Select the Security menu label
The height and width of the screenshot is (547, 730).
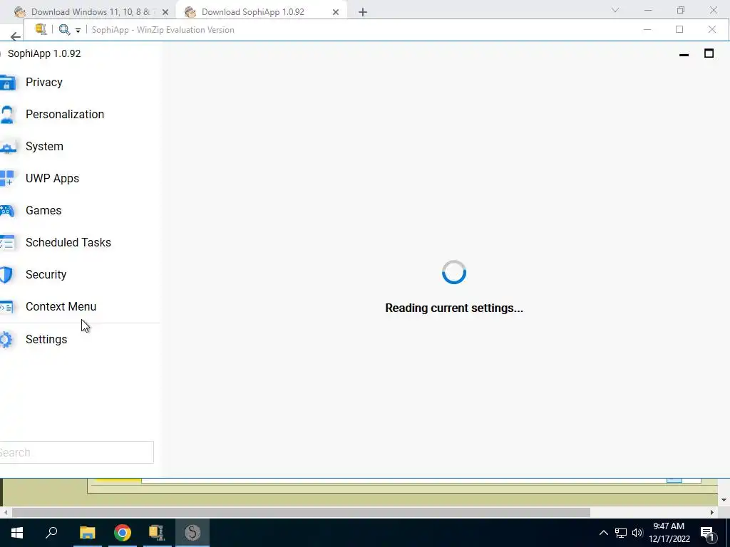tap(46, 275)
